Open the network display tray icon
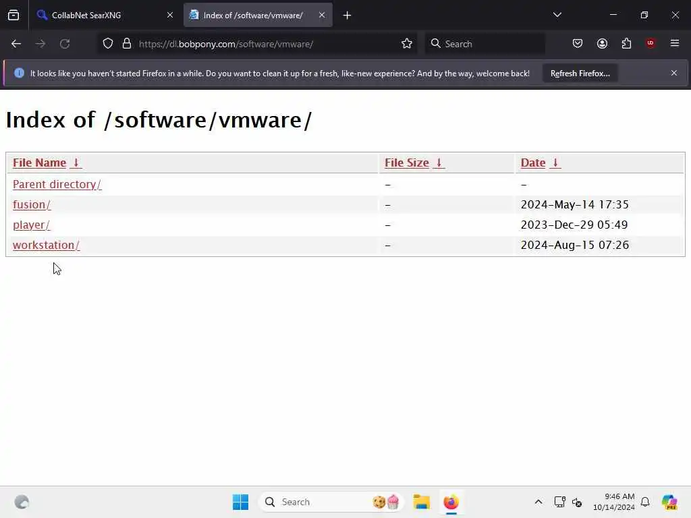Screen dimensions: 691x518 (559, 502)
